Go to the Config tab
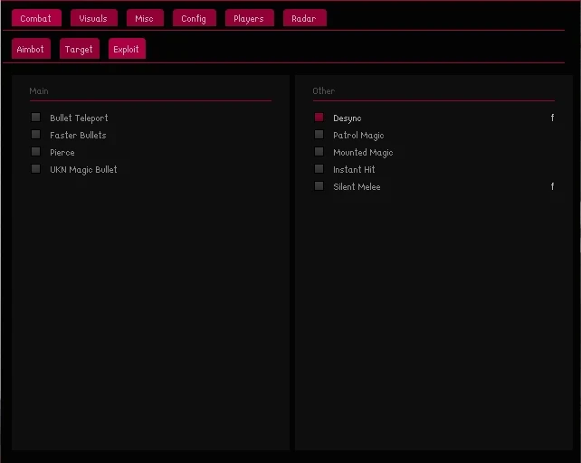581x463 pixels. click(195, 18)
